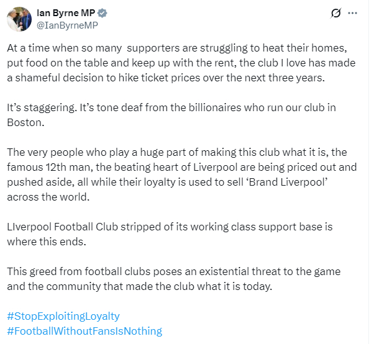This screenshot has width=374, height=344.
Task: Open the three-dot more options menu
Action: coord(353,13)
